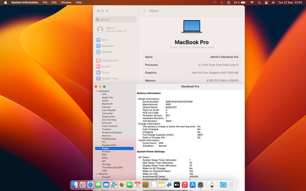Launch Safari from the Dock
This screenshot has width=306, height=191.
[x=90, y=185]
